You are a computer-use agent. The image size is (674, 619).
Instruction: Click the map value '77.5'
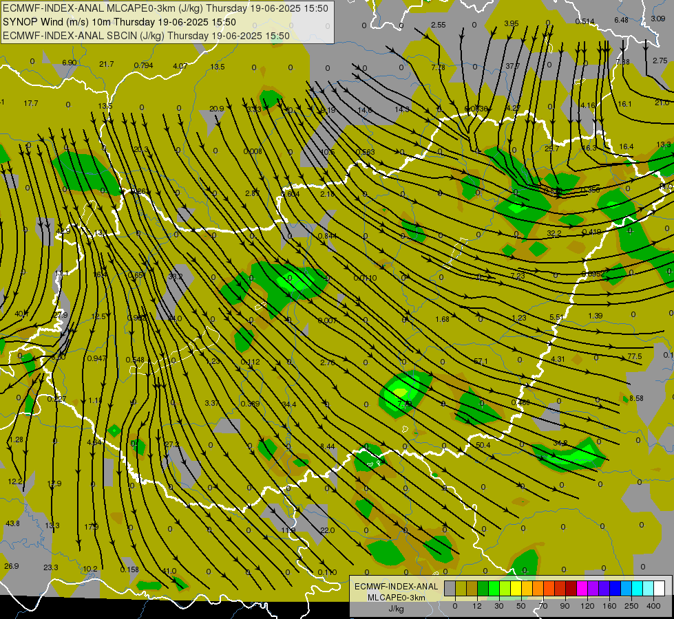pos(635,356)
